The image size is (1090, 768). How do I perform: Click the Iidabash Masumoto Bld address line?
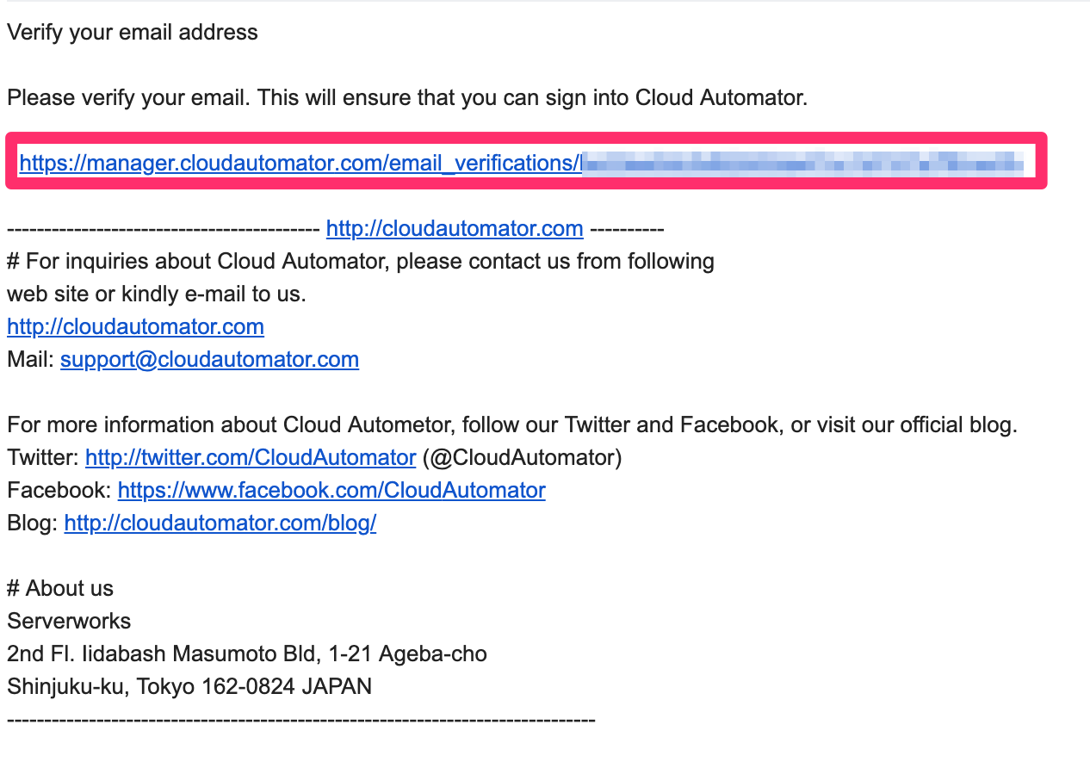[246, 654]
